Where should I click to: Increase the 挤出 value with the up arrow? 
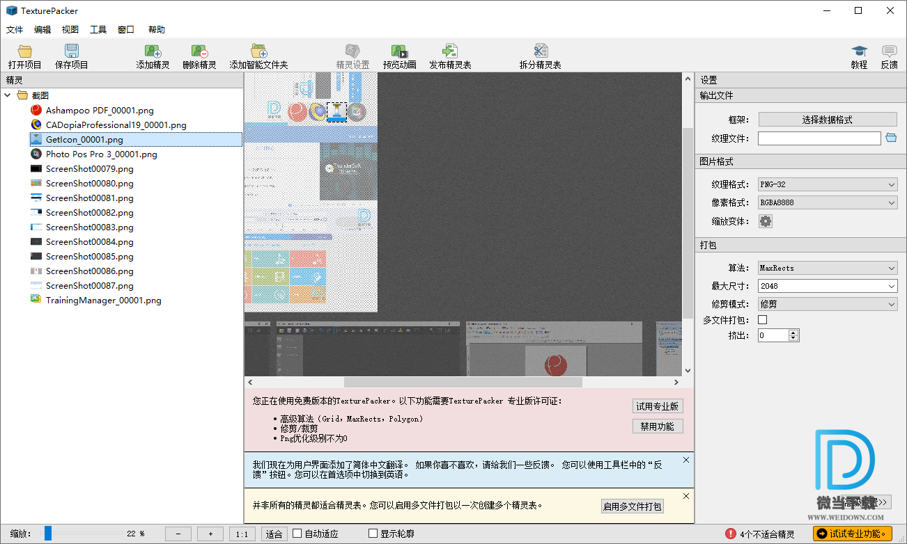tap(793, 333)
